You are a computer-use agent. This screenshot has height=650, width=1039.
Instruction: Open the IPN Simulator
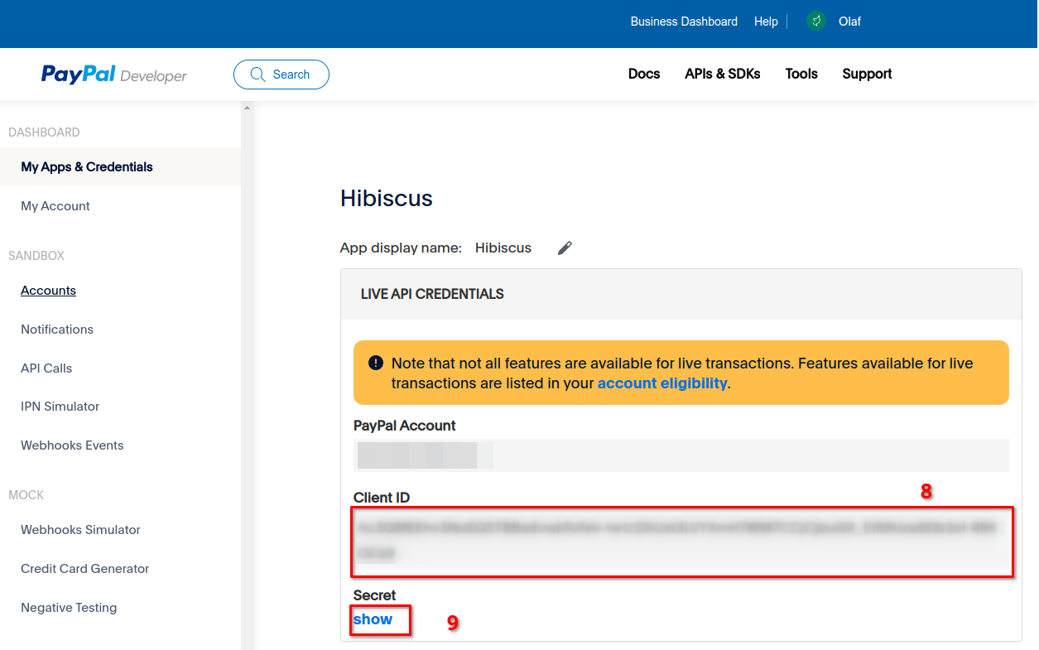60,407
